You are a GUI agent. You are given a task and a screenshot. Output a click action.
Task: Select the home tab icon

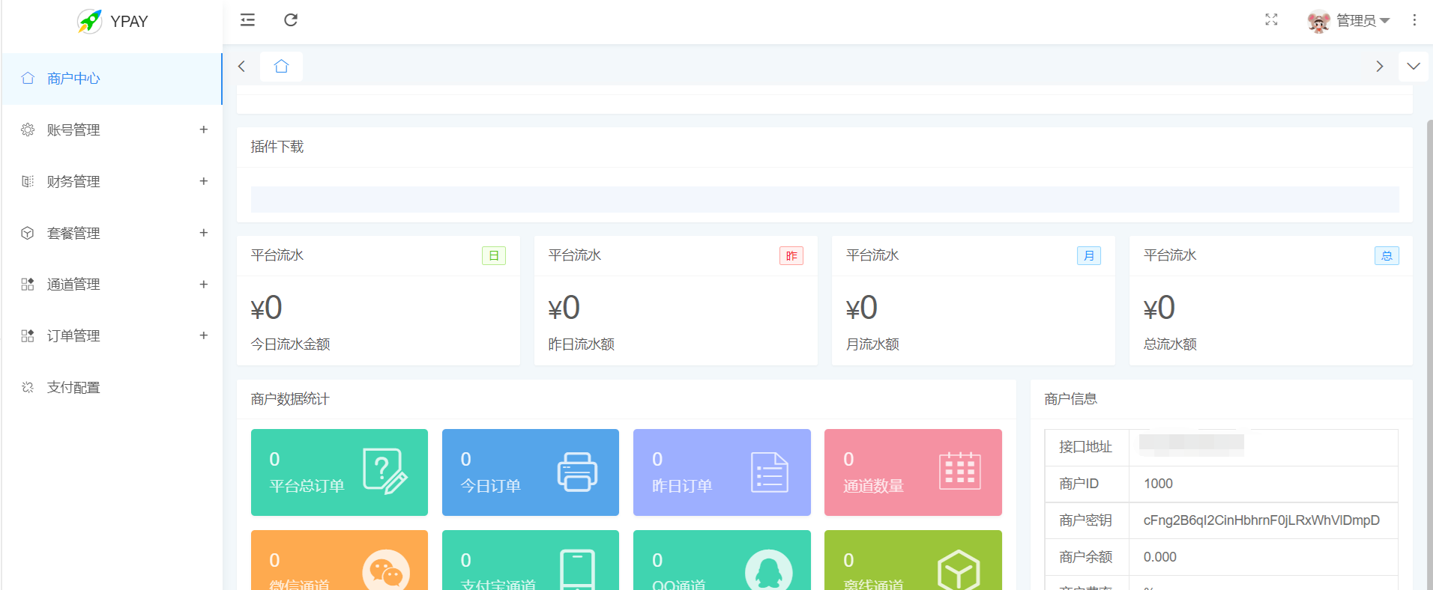pos(281,67)
